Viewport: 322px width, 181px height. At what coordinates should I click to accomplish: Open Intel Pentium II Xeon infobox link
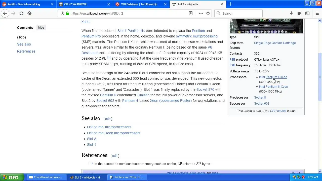273,77
